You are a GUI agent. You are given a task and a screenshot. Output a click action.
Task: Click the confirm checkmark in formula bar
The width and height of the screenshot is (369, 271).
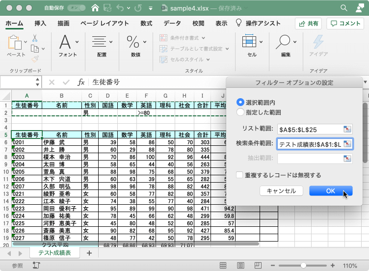coord(66,82)
